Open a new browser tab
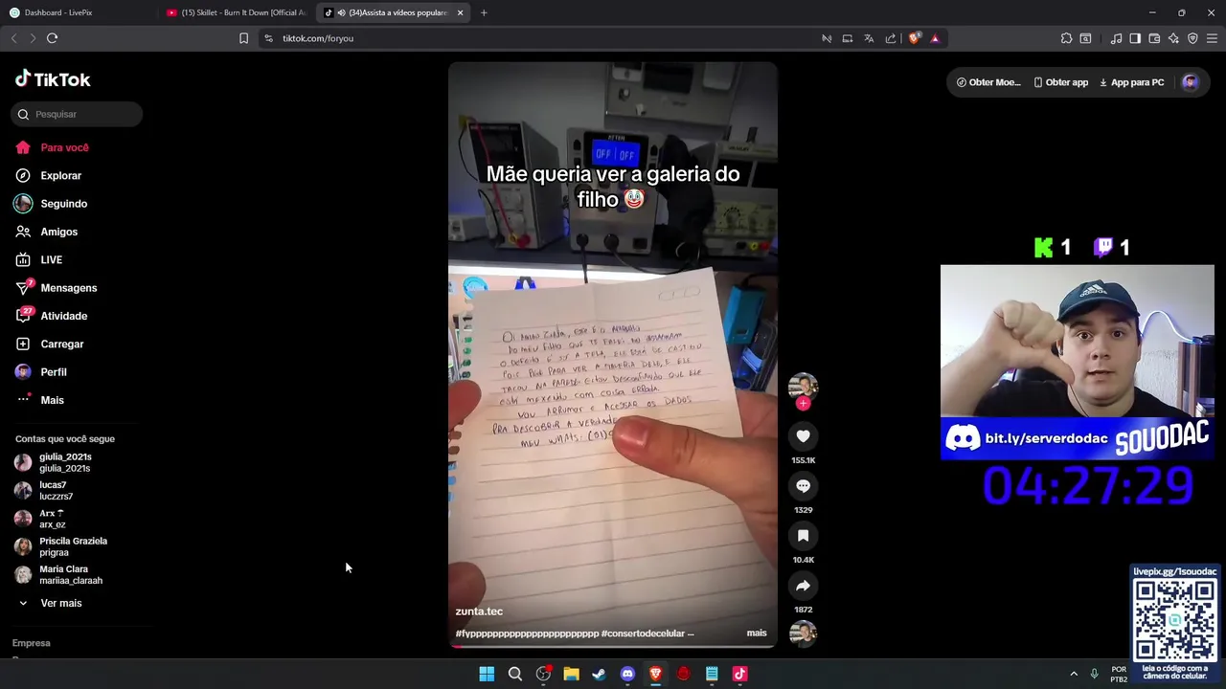Image resolution: width=1226 pixels, height=689 pixels. (484, 12)
